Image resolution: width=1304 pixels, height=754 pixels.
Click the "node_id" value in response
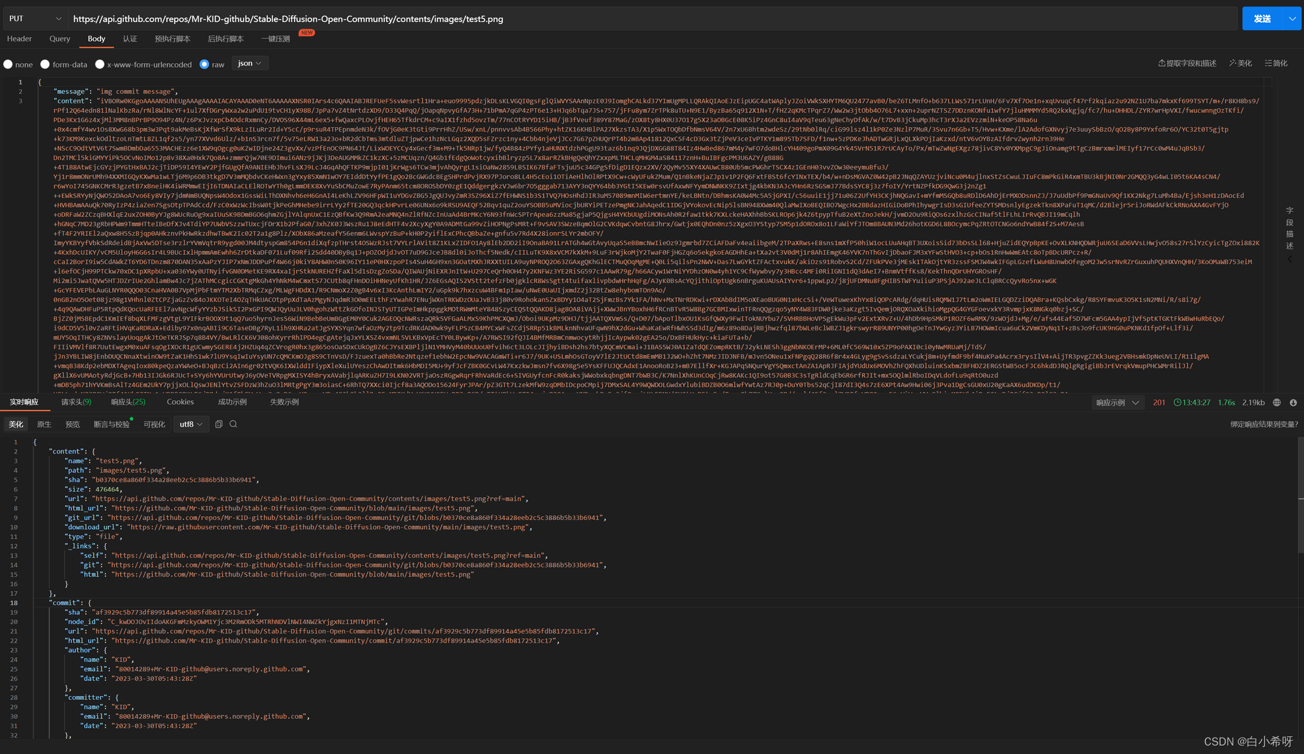[x=245, y=622]
